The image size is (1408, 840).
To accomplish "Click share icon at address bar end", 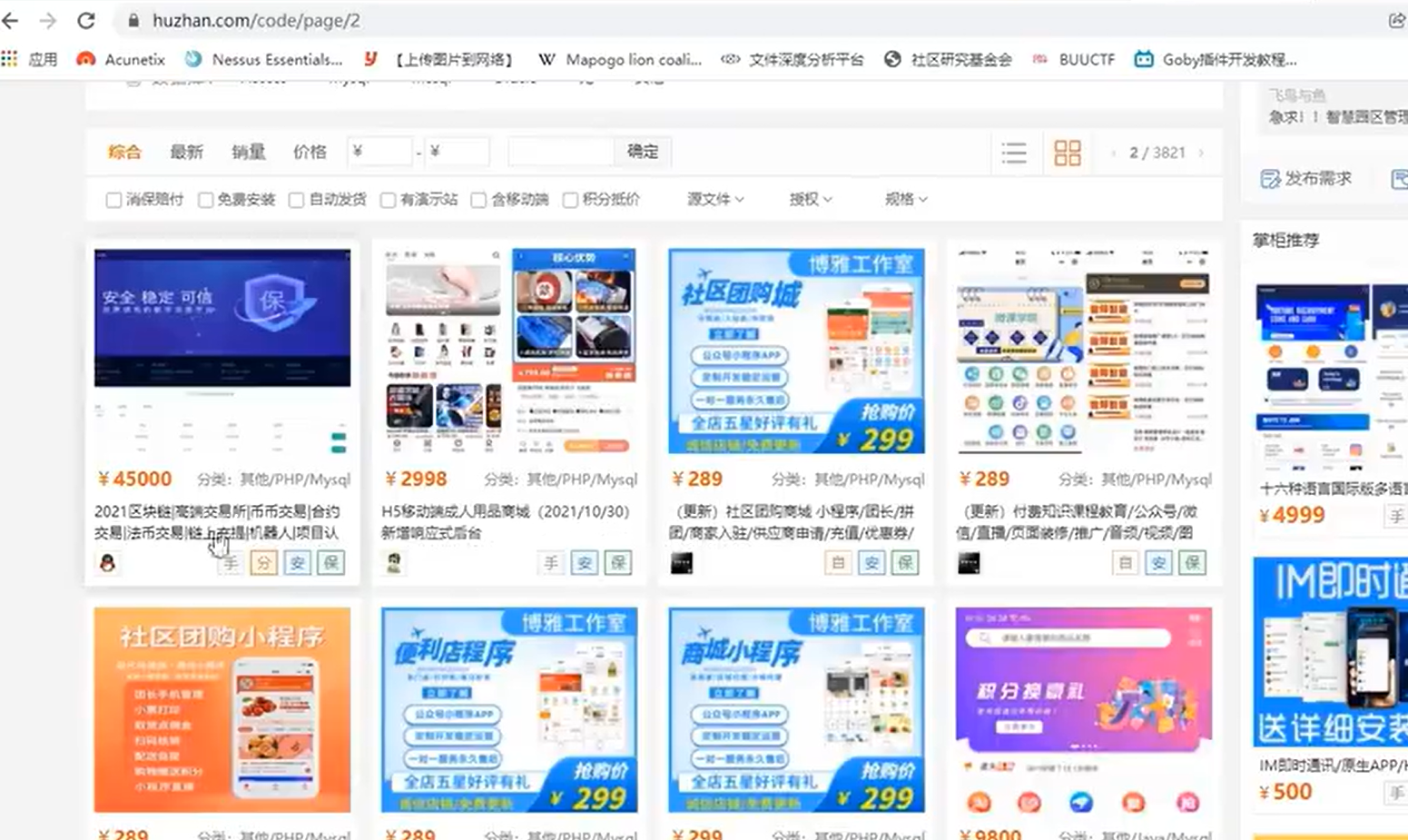I will coord(1396,20).
